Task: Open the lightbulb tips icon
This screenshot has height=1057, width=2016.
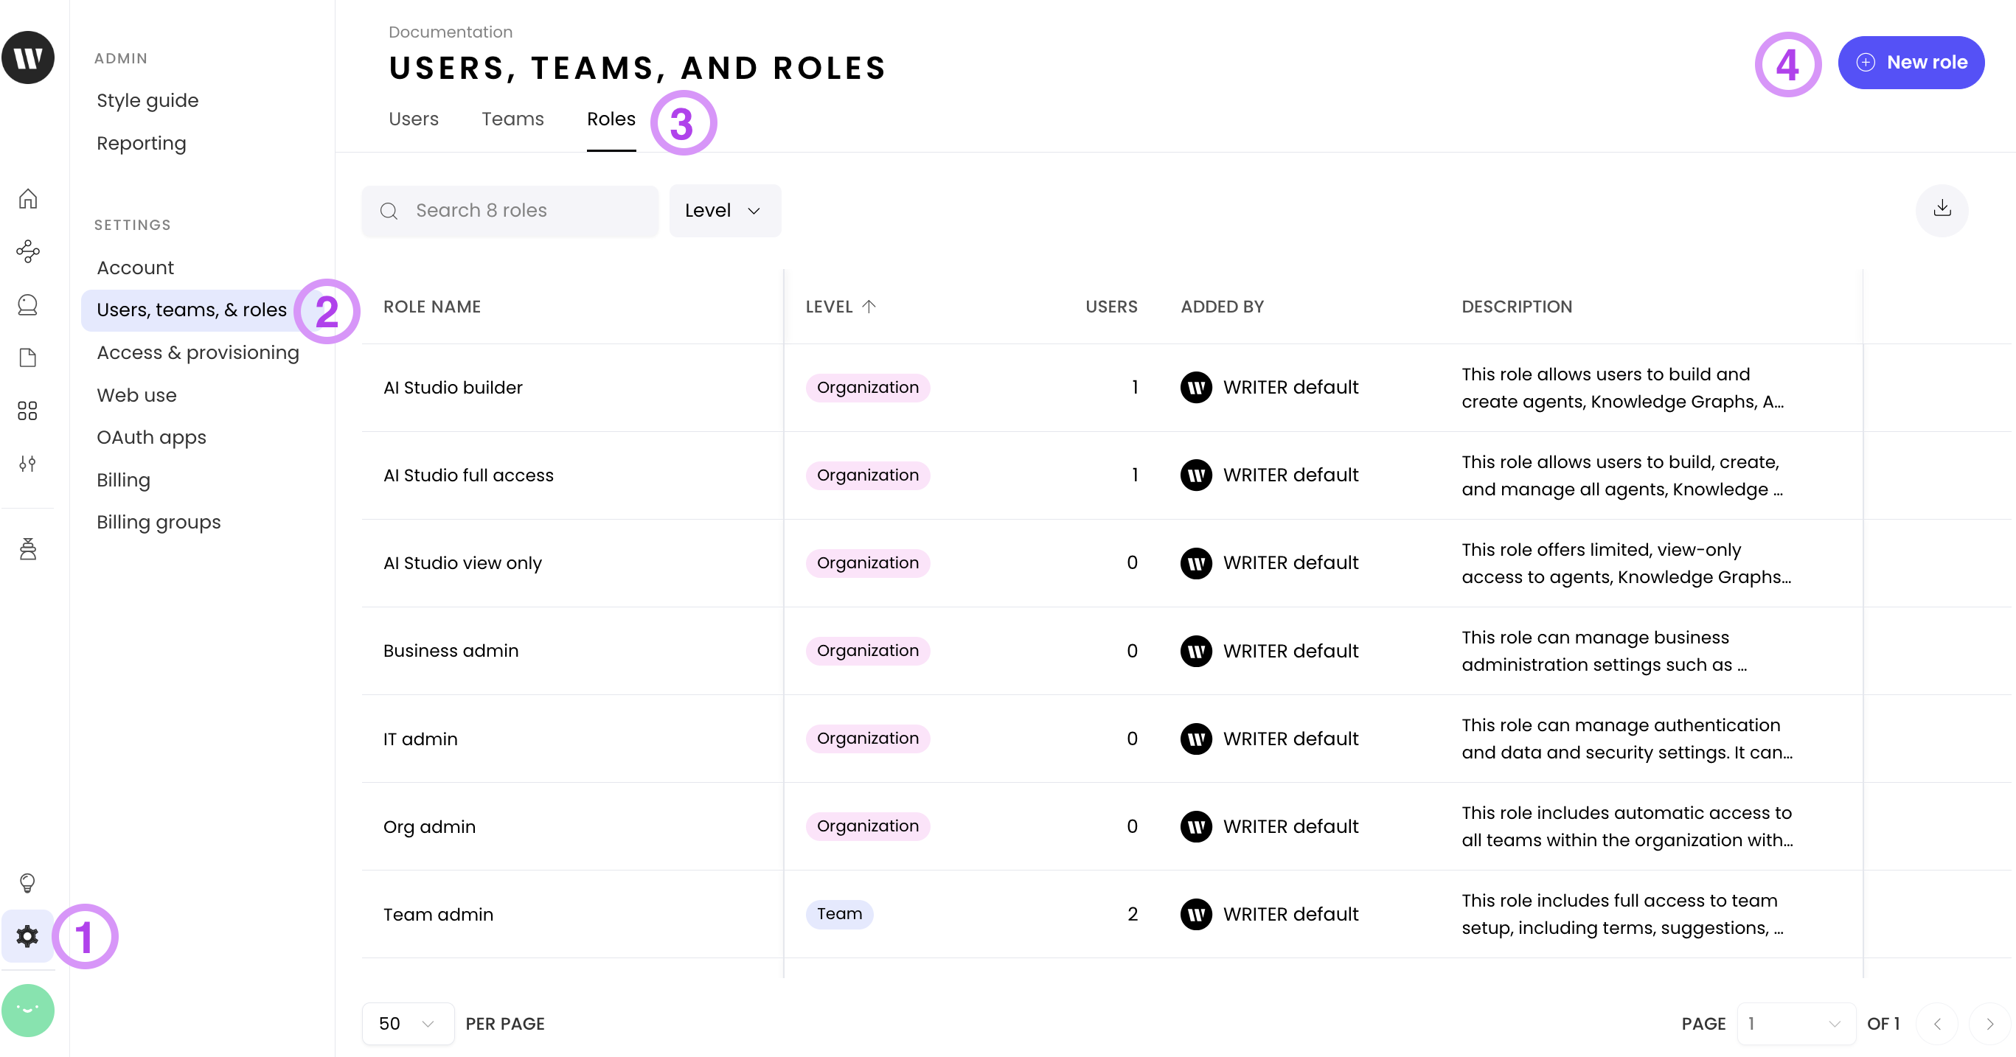Action: click(x=28, y=882)
